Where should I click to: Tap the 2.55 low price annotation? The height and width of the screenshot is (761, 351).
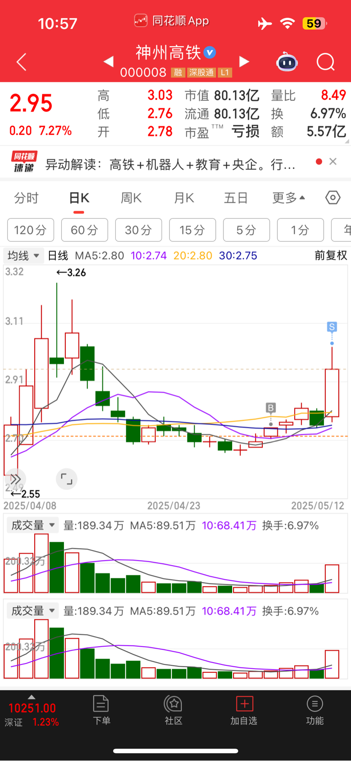(x=26, y=494)
